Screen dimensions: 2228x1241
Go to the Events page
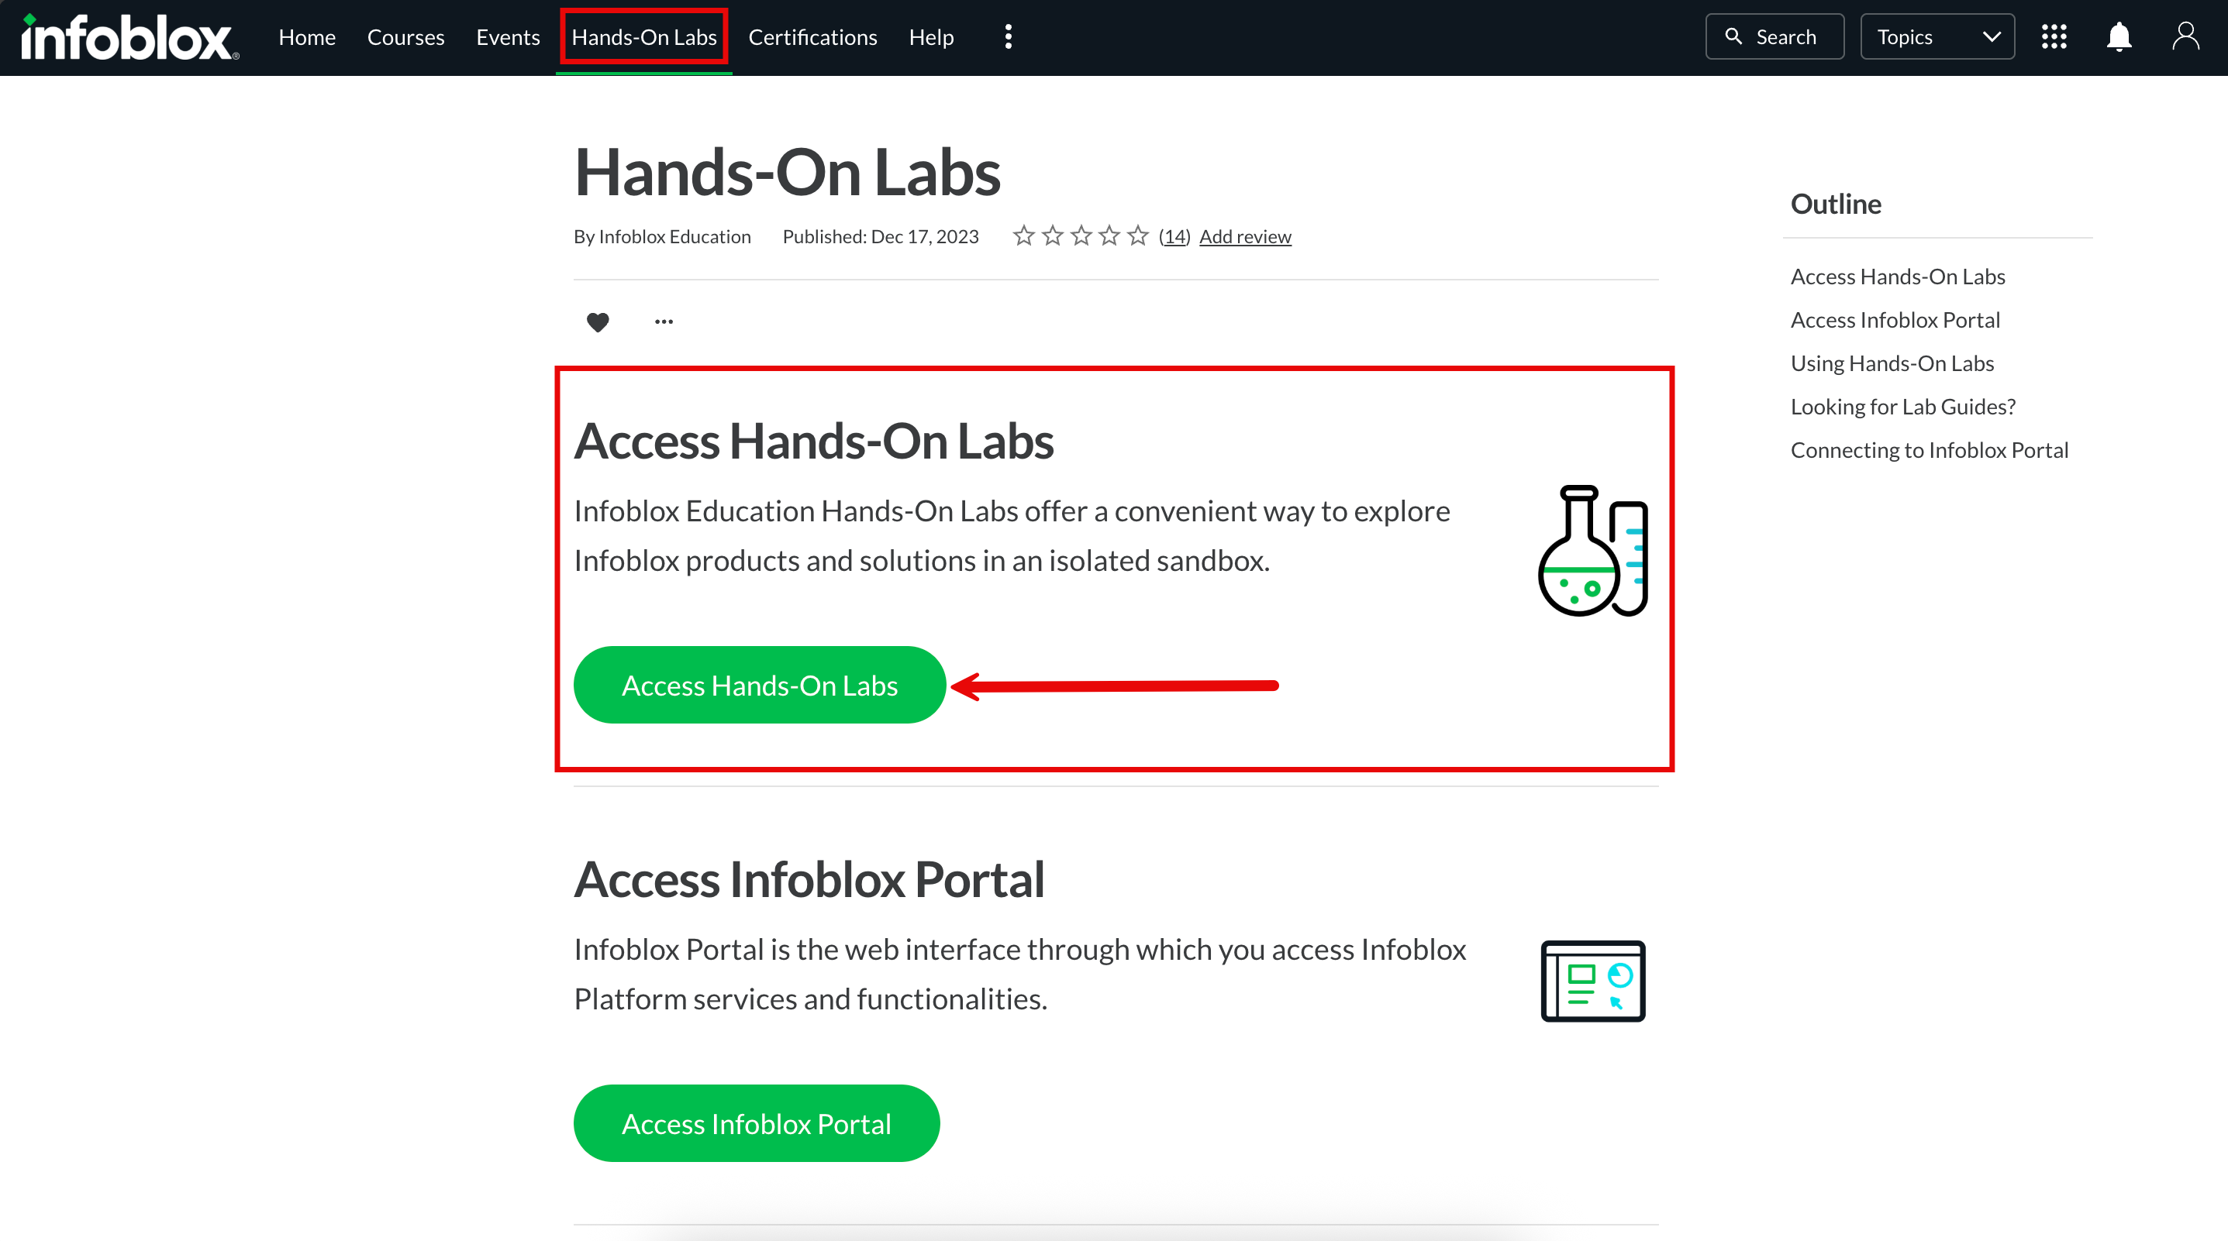pos(508,37)
